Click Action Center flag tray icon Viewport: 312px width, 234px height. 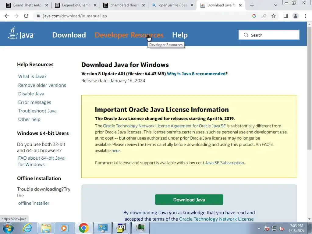[267, 228]
